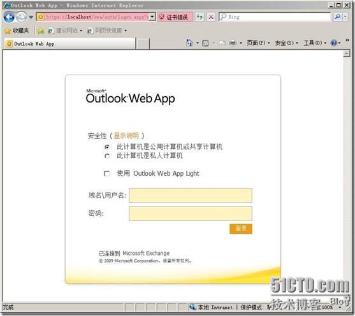The image size is (355, 316).
Task: Expand the command bar overflow chevron
Action: (347, 40)
